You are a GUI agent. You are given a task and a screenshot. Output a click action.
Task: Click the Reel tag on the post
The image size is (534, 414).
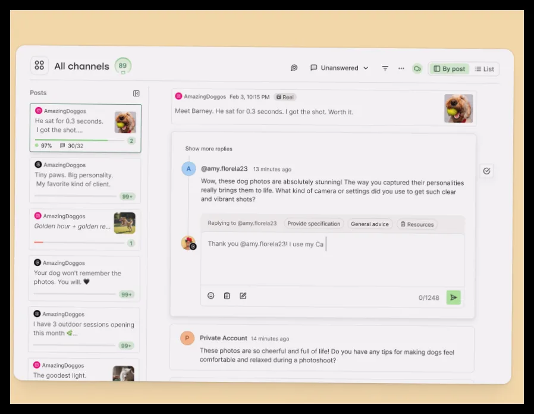tap(285, 97)
